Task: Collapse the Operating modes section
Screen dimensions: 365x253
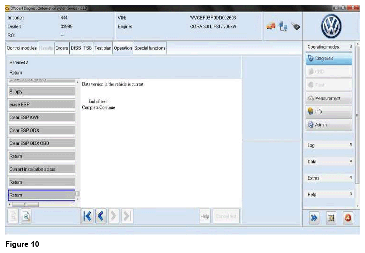Action: pos(351,47)
